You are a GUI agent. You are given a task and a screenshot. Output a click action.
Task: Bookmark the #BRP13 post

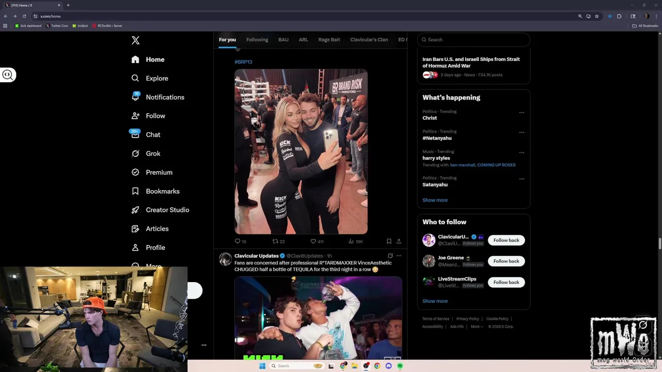[x=389, y=241]
